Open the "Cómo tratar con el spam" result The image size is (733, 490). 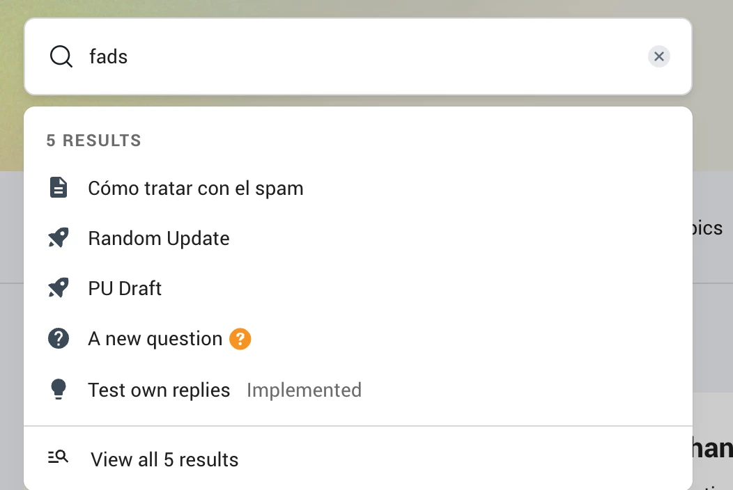point(195,188)
